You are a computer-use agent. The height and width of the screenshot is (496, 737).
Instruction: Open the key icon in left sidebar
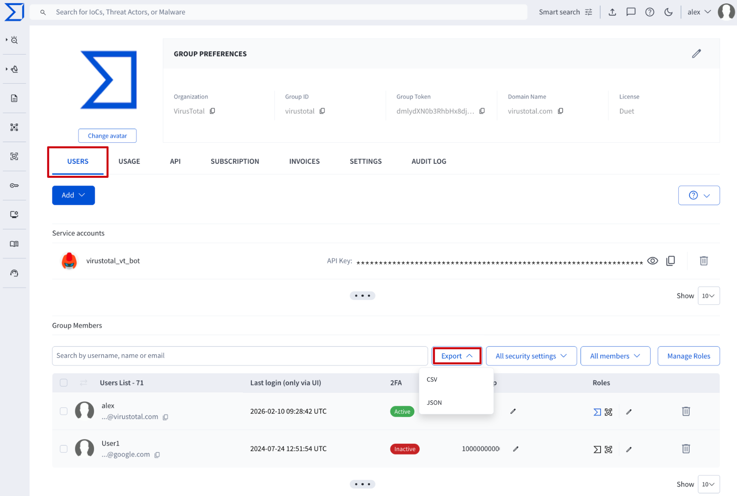(x=14, y=186)
